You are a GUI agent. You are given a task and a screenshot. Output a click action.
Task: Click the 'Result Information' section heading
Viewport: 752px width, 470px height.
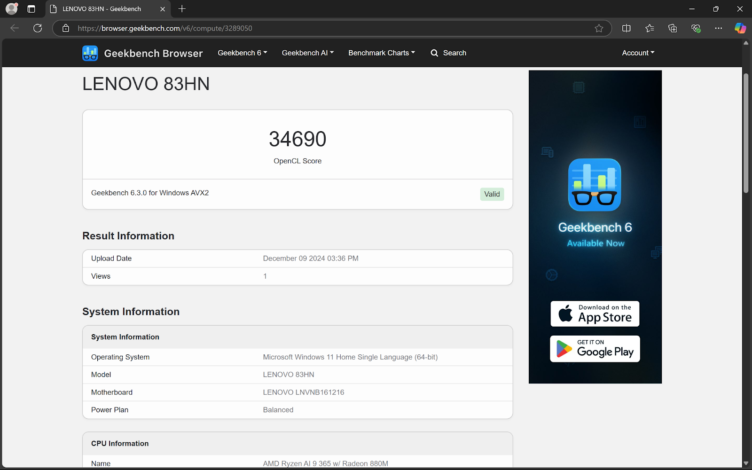click(128, 236)
